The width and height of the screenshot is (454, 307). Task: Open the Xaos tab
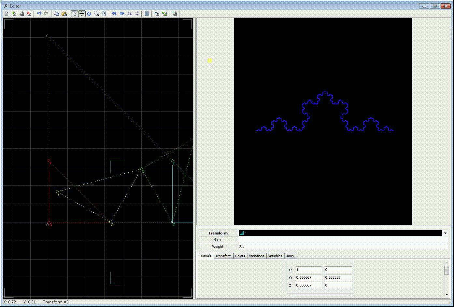point(290,256)
